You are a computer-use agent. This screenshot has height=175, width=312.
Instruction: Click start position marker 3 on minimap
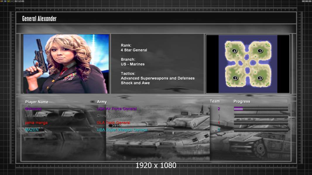tap(260, 78)
